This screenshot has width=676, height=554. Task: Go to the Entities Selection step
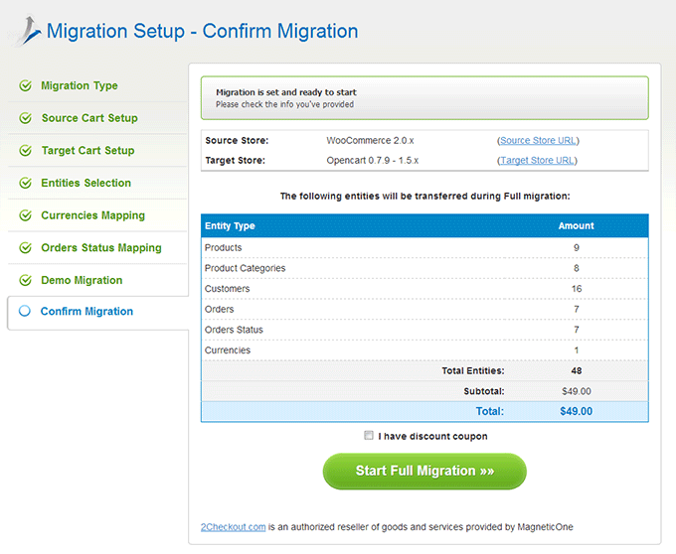coord(85,183)
